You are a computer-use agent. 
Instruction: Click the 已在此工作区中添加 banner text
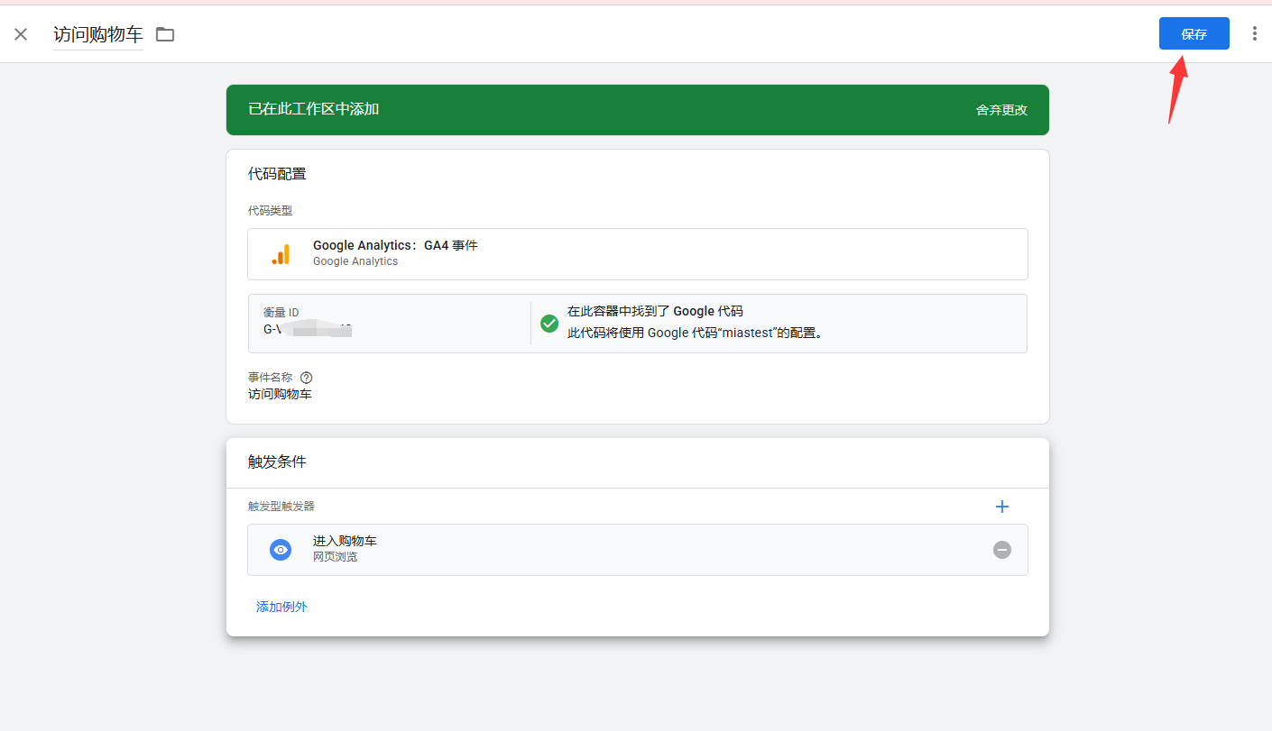[313, 109]
